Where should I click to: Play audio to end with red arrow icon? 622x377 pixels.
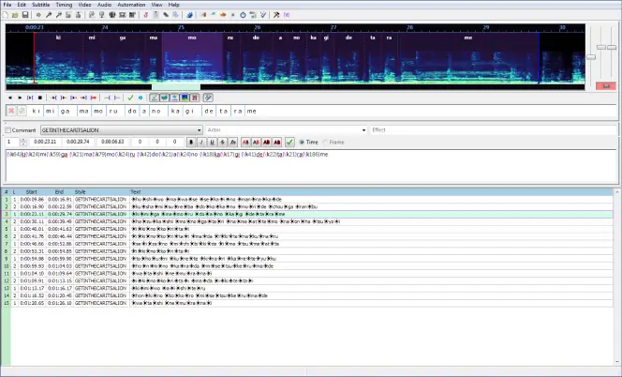(94, 98)
